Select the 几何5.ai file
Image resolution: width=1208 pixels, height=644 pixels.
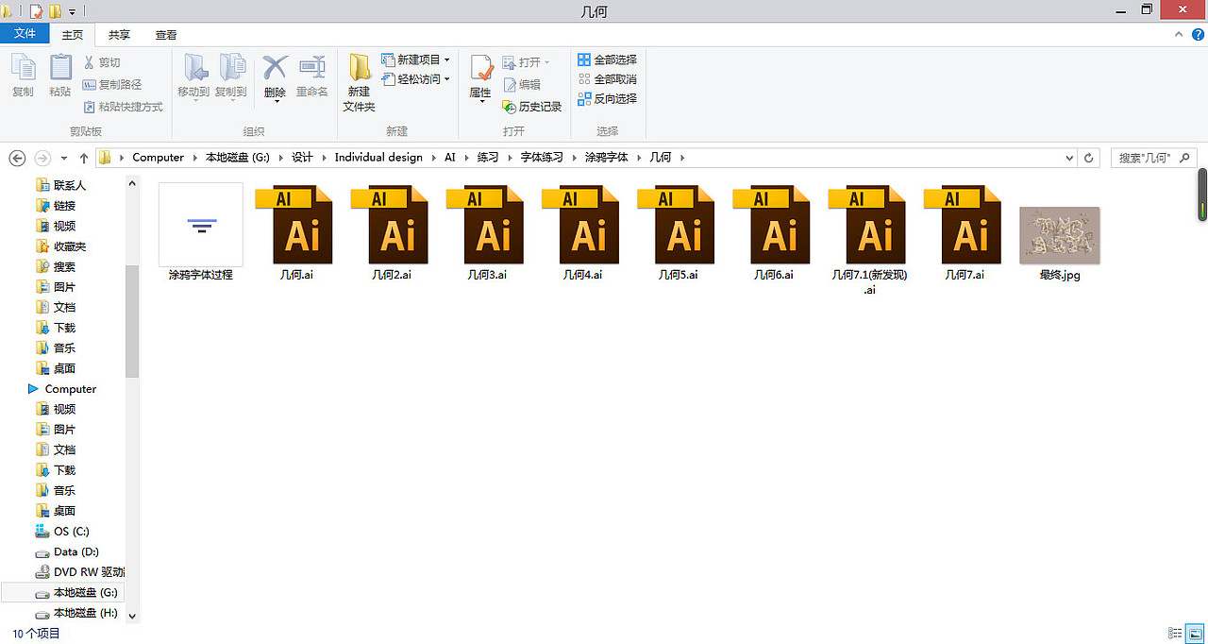[x=678, y=233]
